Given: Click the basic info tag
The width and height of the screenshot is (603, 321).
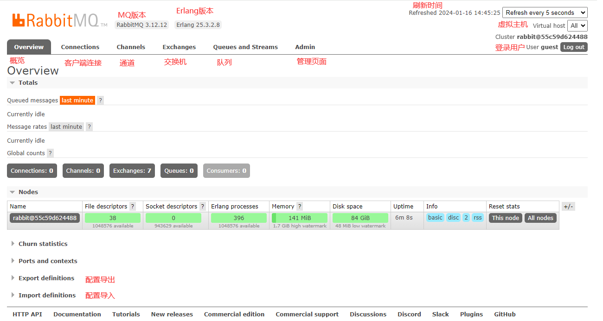Looking at the screenshot, I should (435, 218).
